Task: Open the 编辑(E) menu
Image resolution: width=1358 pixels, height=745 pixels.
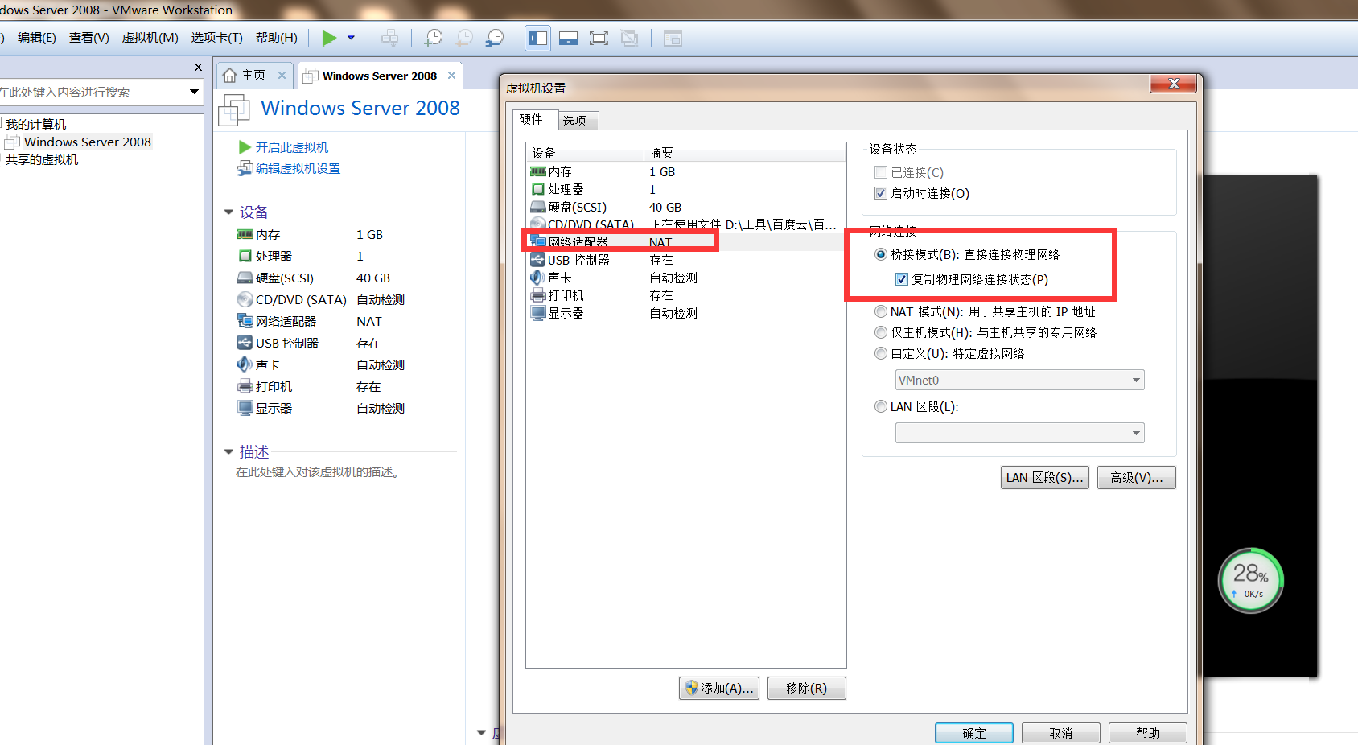Action: (x=37, y=38)
